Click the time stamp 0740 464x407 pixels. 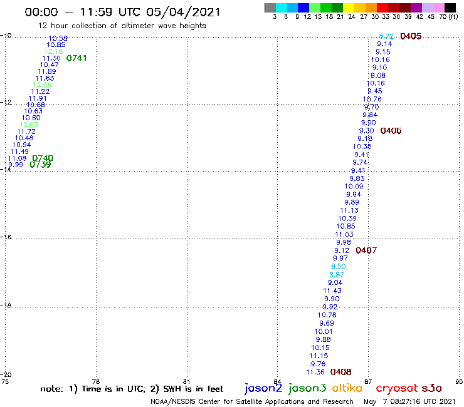(43, 158)
